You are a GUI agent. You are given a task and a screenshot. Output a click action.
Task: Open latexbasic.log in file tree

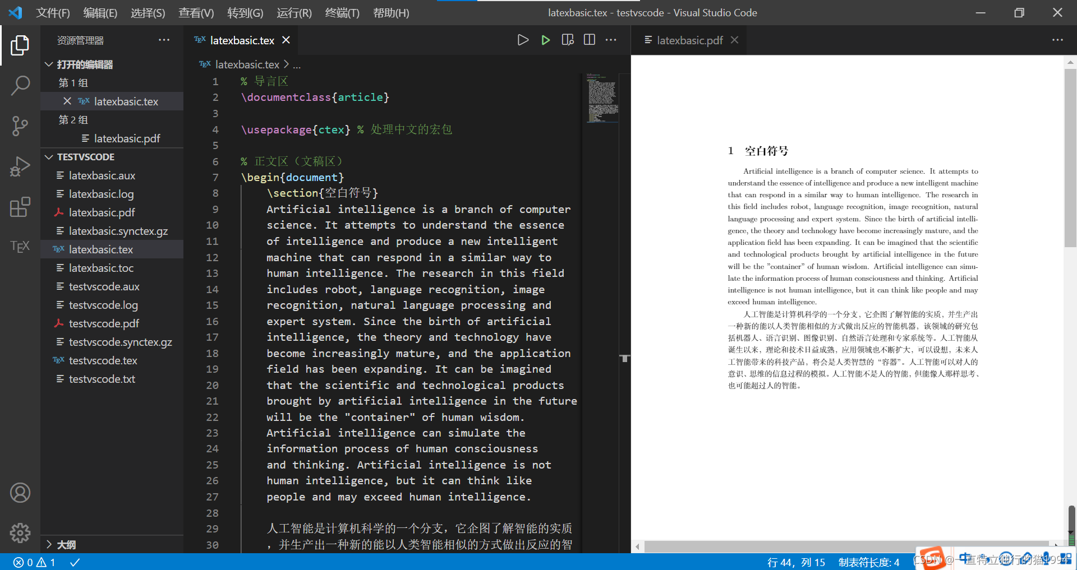click(x=101, y=194)
